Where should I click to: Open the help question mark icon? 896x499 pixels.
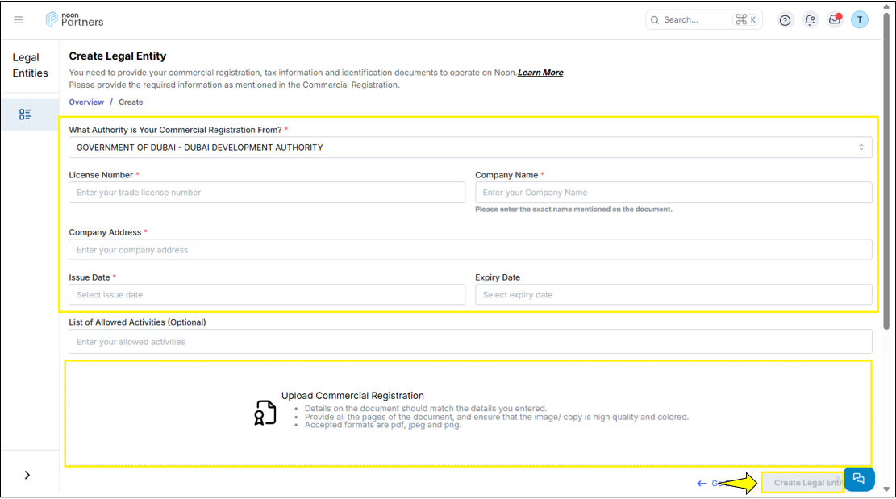point(785,20)
